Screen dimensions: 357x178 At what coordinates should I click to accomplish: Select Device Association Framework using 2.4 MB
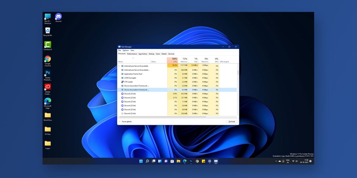pos(177,86)
